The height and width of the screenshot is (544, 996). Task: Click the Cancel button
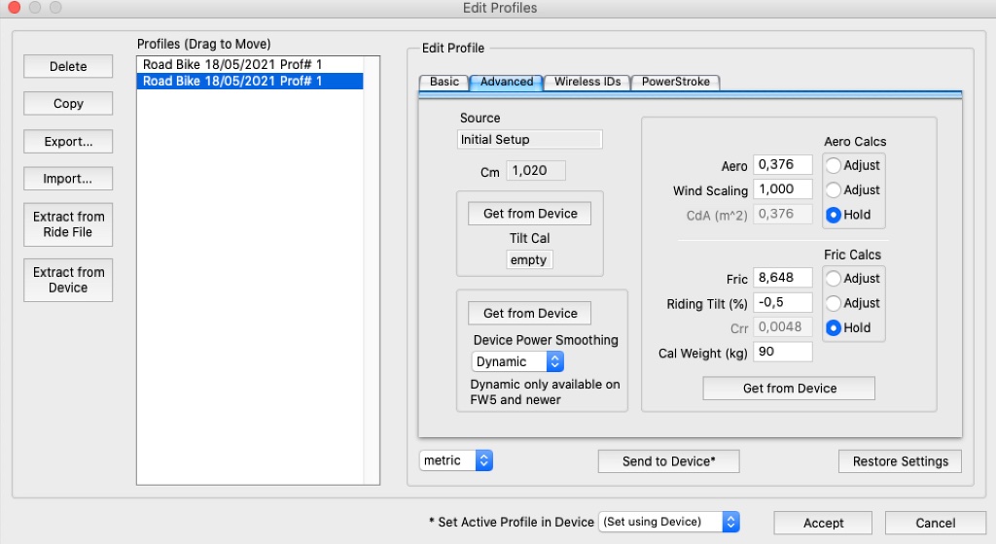[935, 523]
